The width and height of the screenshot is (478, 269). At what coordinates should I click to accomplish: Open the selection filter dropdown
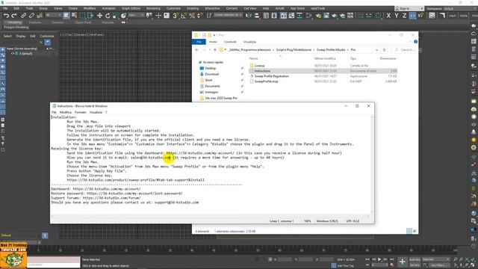(x=53, y=15)
